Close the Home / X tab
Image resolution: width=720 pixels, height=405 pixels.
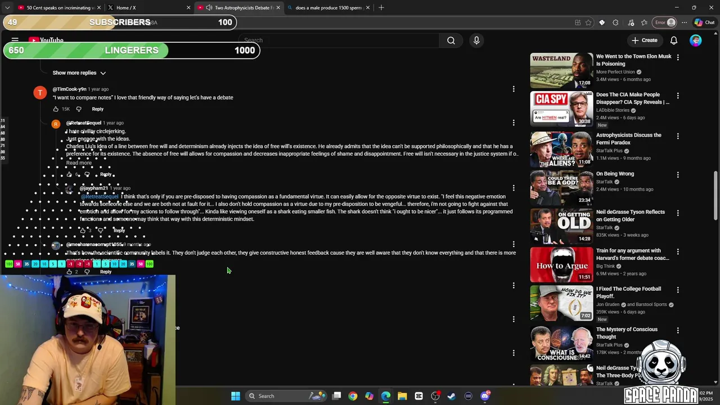[188, 8]
